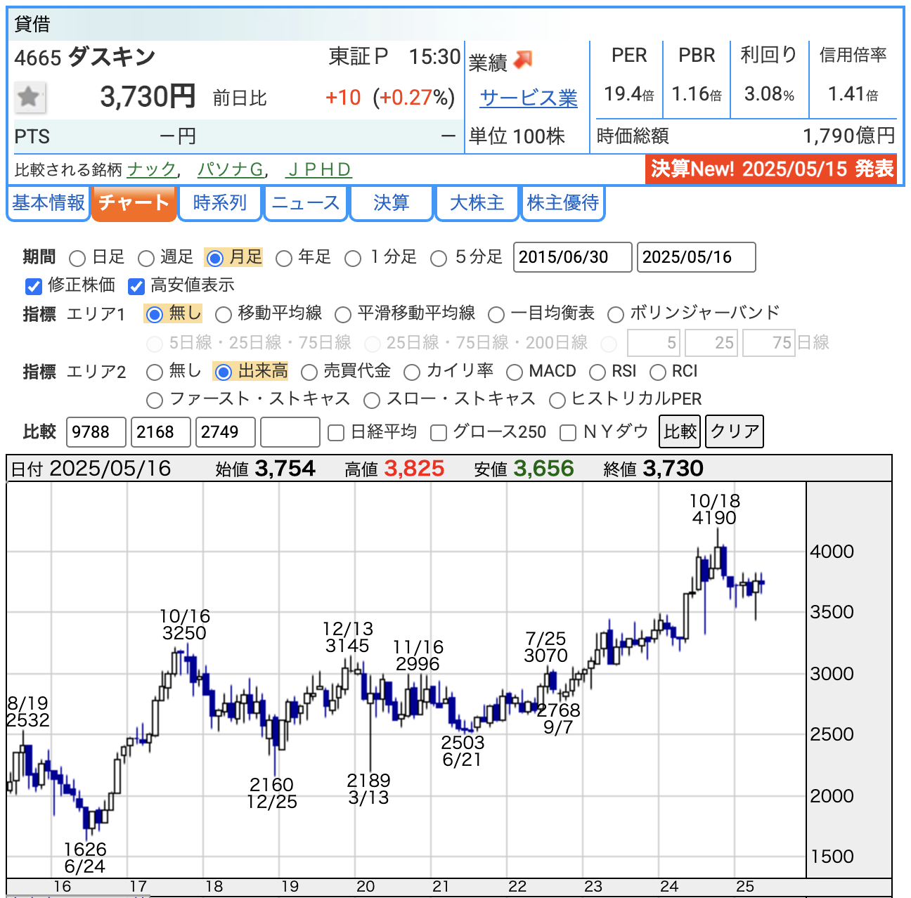The image size is (911, 898).
Task: Click the empty fourth comparison code field
Action: [290, 432]
